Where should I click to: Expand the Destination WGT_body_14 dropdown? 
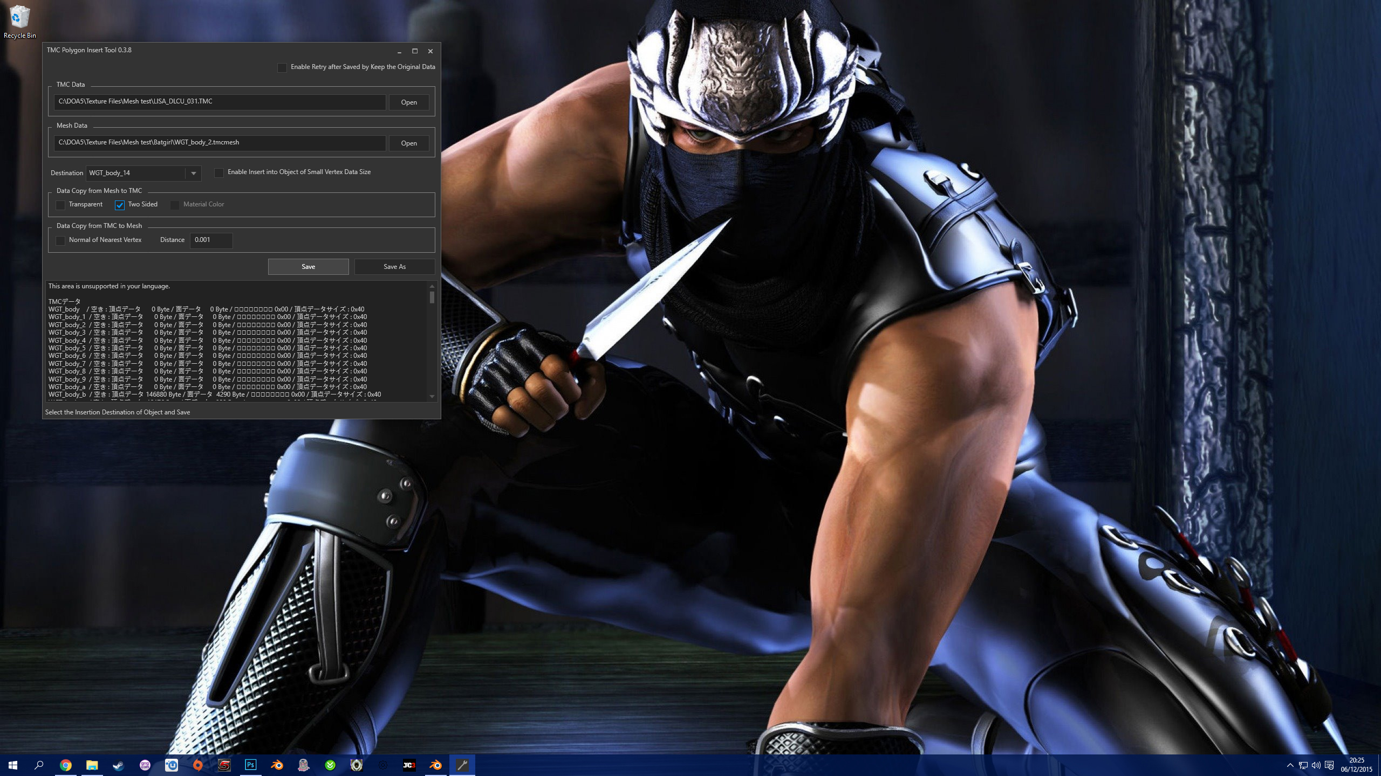(193, 174)
